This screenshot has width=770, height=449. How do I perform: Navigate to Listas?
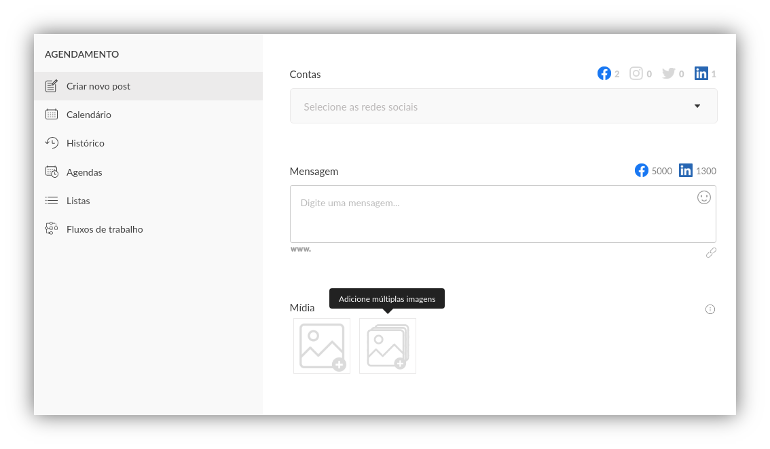click(x=78, y=201)
